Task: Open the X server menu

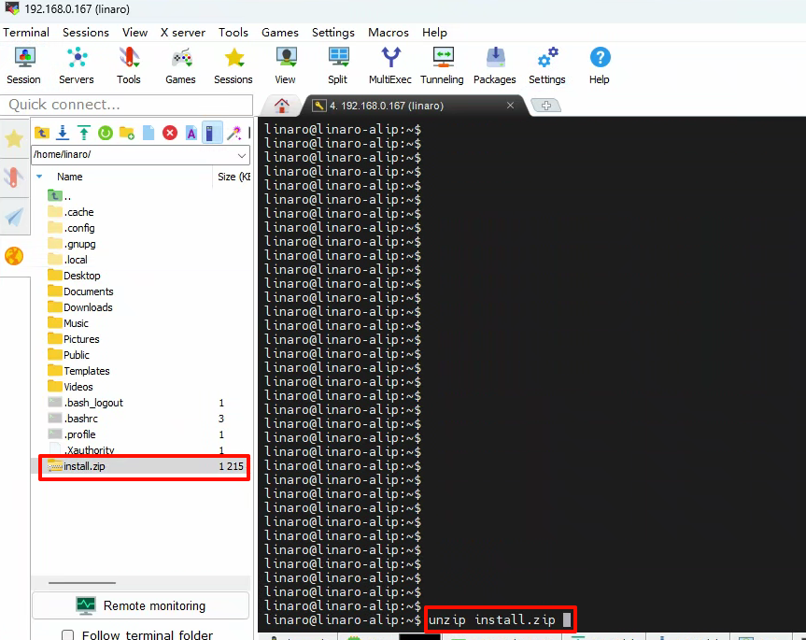Action: click(183, 33)
